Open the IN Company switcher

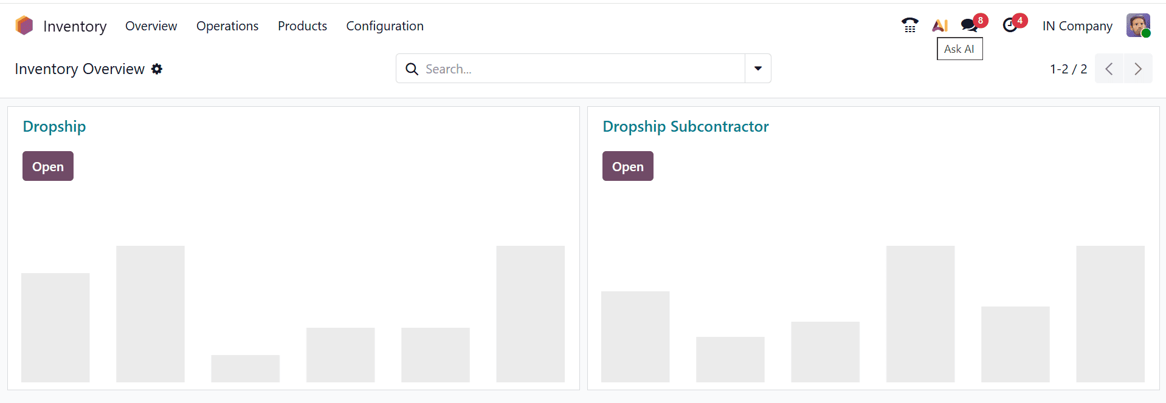[x=1077, y=25]
